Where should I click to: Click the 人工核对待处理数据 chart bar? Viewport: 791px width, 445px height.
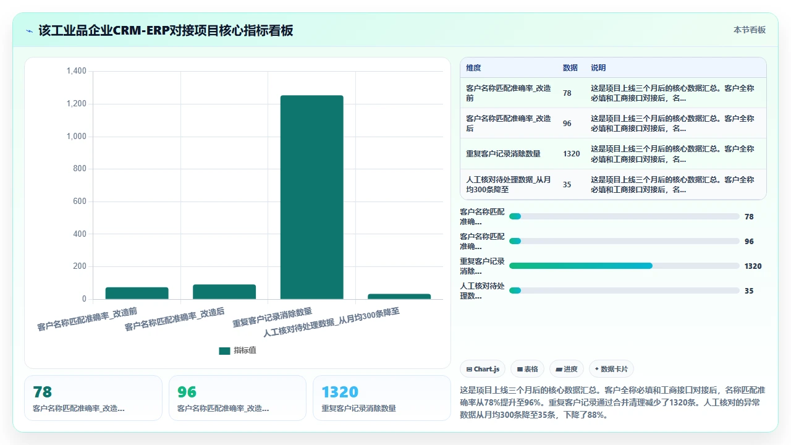(x=399, y=297)
